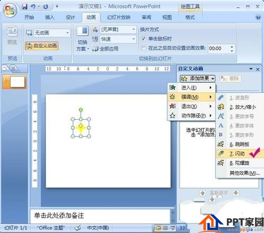The height and width of the screenshot is (233, 264).
Task: Choose the 8. 陀螺旋 effect
Action: (x=240, y=163)
